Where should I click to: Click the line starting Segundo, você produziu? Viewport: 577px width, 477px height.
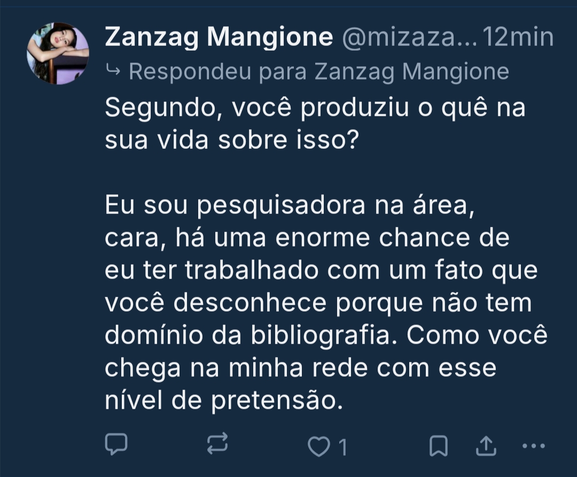click(x=315, y=108)
